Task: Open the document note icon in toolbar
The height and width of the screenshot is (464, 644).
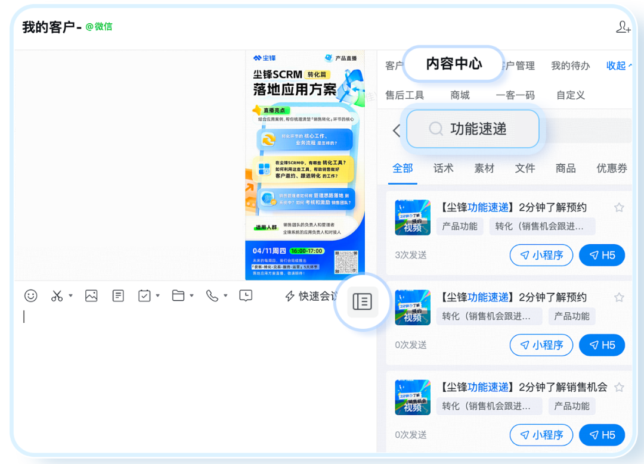Action: 118,295
